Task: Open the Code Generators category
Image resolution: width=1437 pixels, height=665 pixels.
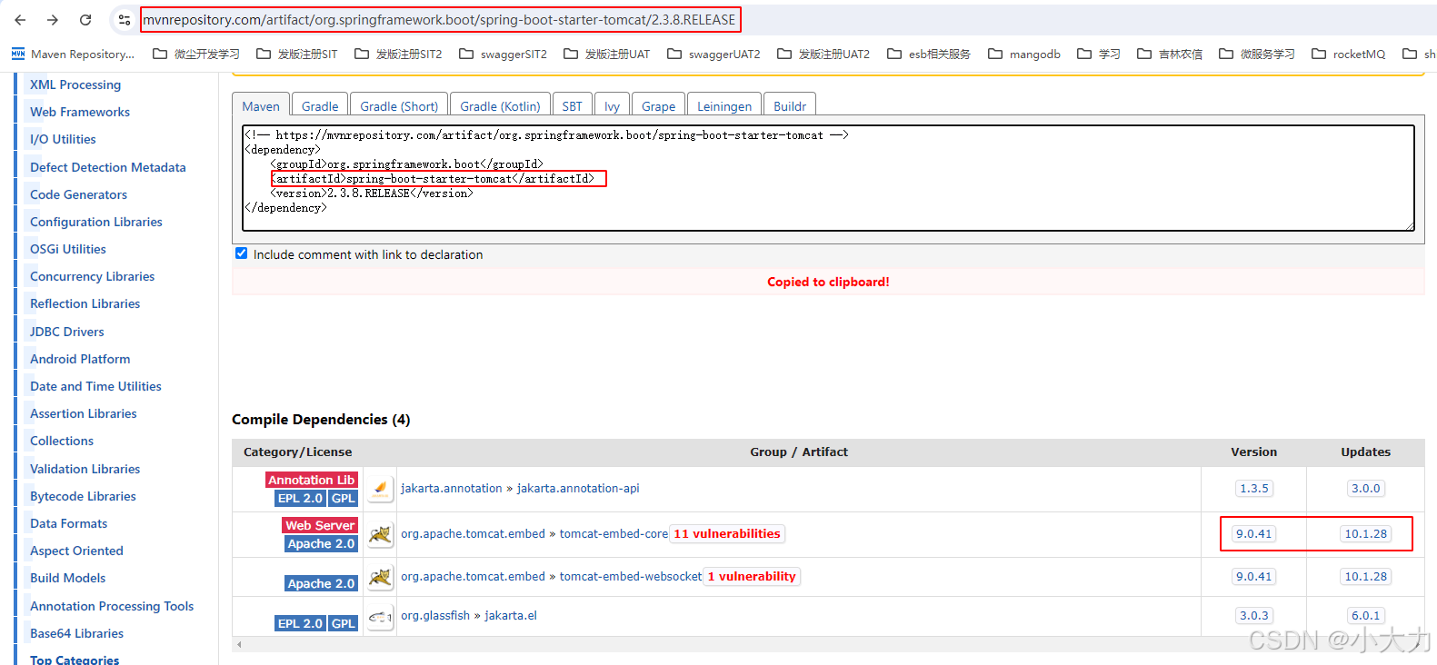Action: pos(78,194)
